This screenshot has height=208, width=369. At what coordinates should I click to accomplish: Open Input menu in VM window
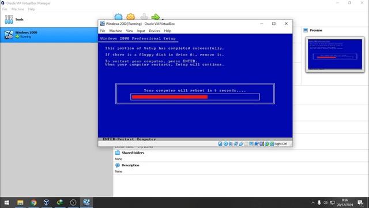click(141, 31)
